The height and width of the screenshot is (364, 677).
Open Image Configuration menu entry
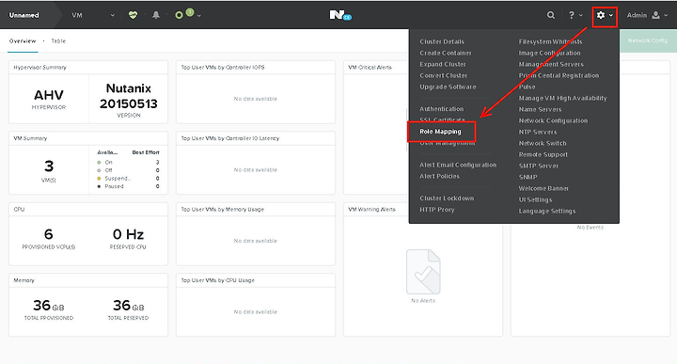tap(550, 53)
